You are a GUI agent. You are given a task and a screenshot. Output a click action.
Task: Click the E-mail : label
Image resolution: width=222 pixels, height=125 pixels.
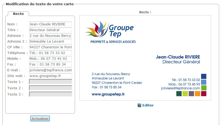click(14, 70)
